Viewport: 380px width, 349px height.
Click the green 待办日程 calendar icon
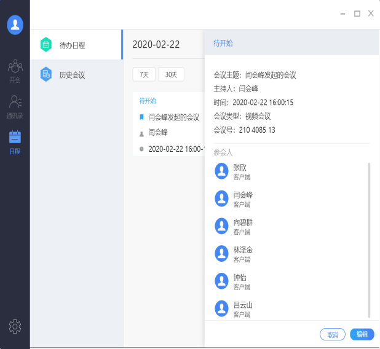[x=46, y=45]
